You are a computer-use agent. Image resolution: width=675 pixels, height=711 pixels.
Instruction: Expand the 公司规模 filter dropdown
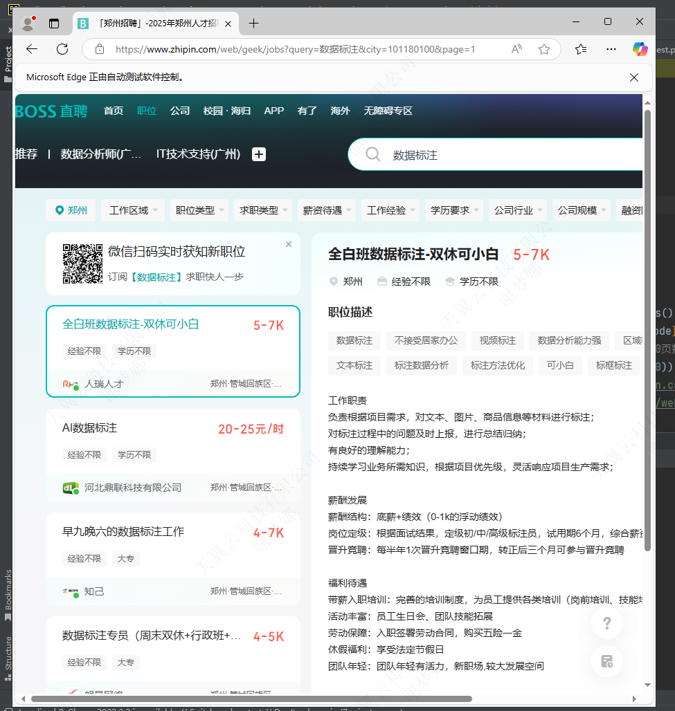tap(582, 210)
